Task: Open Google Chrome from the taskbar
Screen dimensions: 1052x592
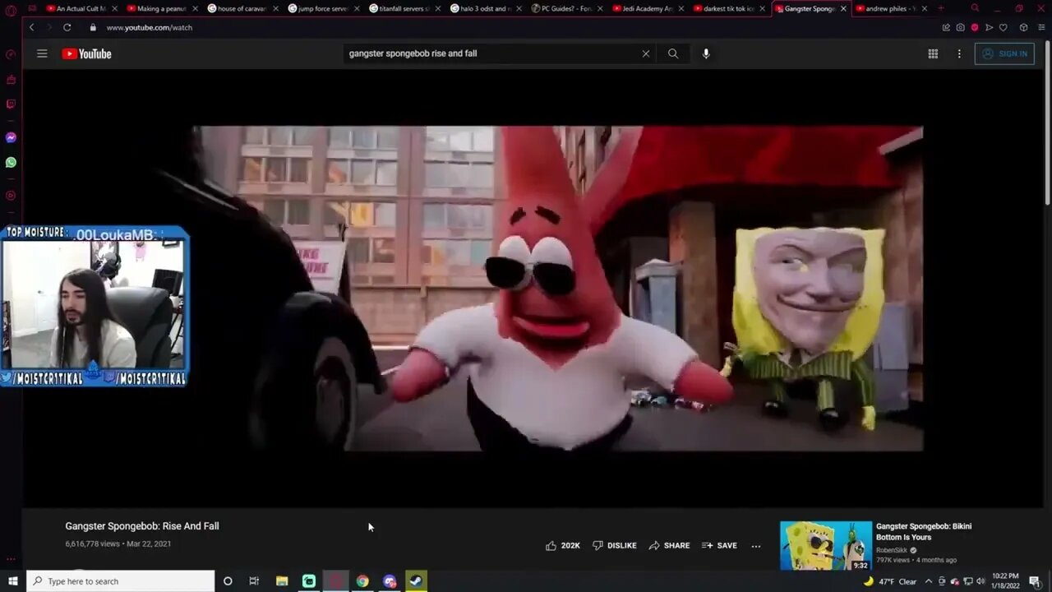Action: pyautogui.click(x=362, y=581)
